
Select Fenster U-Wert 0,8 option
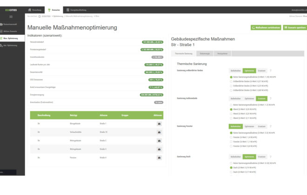pos(231,146)
